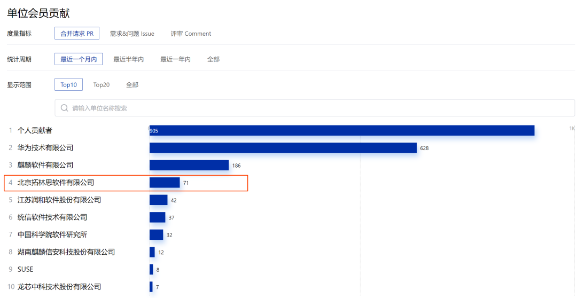Click the 628 bar for 华为
The height and width of the screenshot is (298, 577).
coord(283,147)
